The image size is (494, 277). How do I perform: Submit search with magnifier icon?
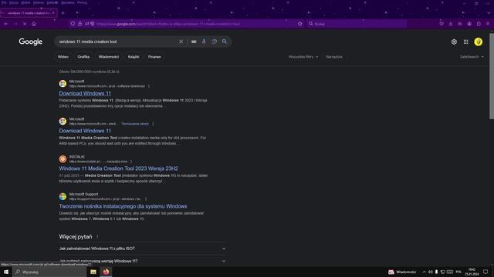(x=225, y=42)
